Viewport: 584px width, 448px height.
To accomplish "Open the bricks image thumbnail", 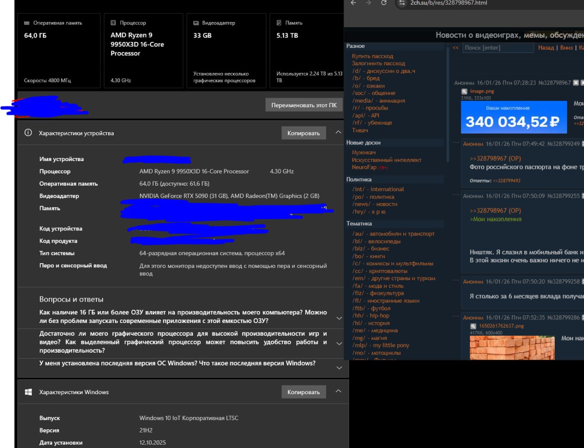I will pos(512,348).
